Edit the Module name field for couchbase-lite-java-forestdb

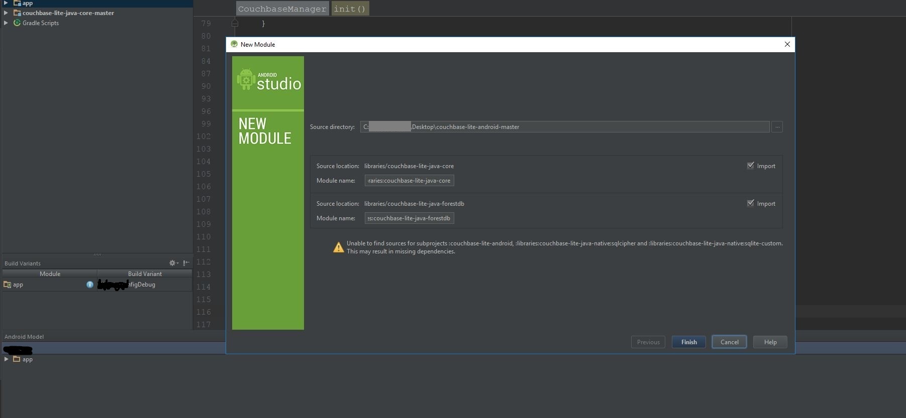click(x=410, y=218)
